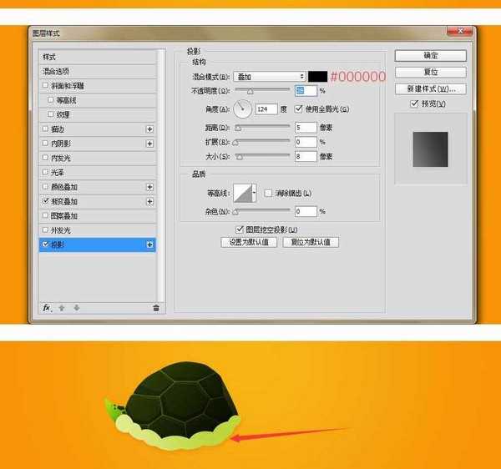Open the 等高线 contour picker dropdown arrow
The height and width of the screenshot is (469, 501).
[x=254, y=193]
